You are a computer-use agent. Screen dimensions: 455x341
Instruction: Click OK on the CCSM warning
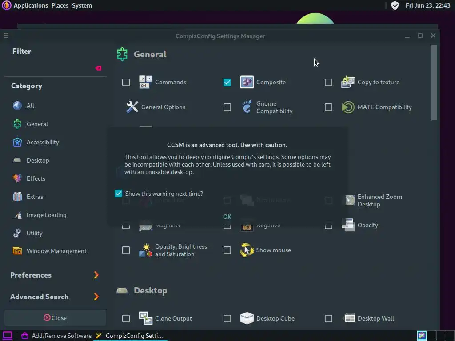[227, 217]
